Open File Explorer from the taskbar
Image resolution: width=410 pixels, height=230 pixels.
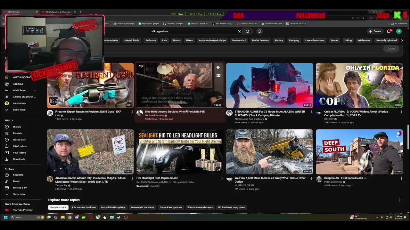(x=62, y=218)
